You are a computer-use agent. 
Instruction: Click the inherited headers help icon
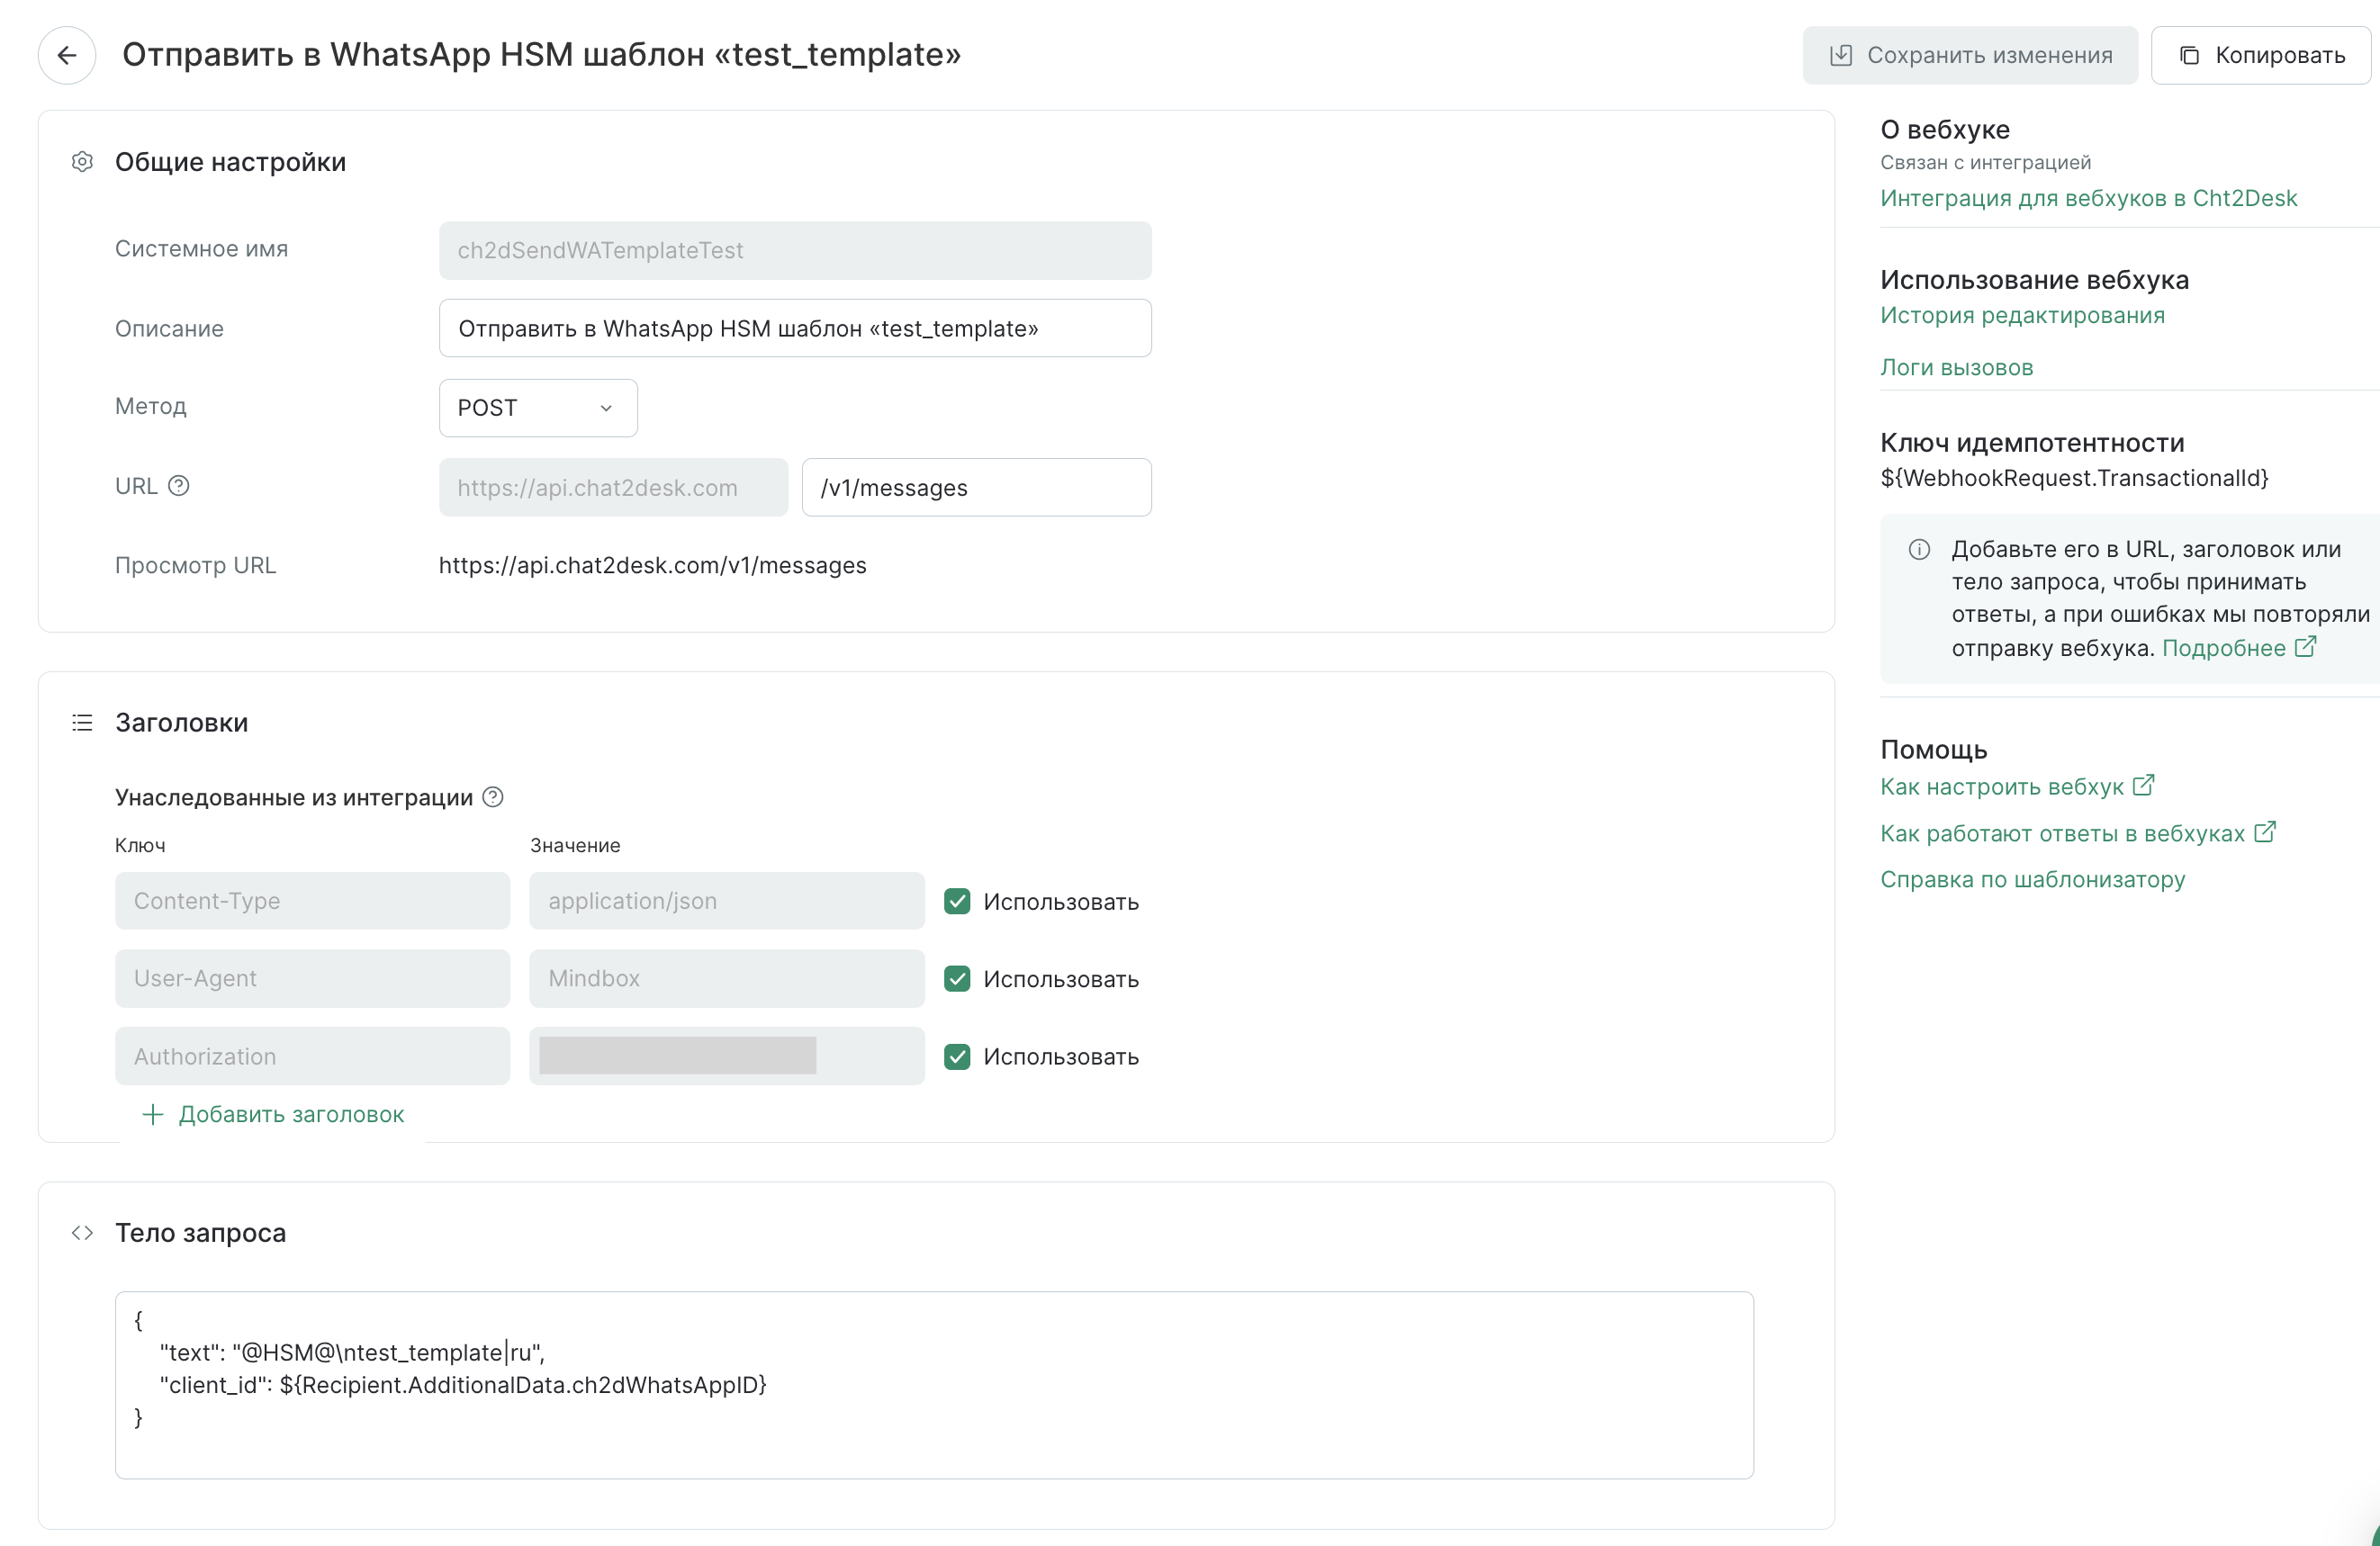[x=493, y=797]
